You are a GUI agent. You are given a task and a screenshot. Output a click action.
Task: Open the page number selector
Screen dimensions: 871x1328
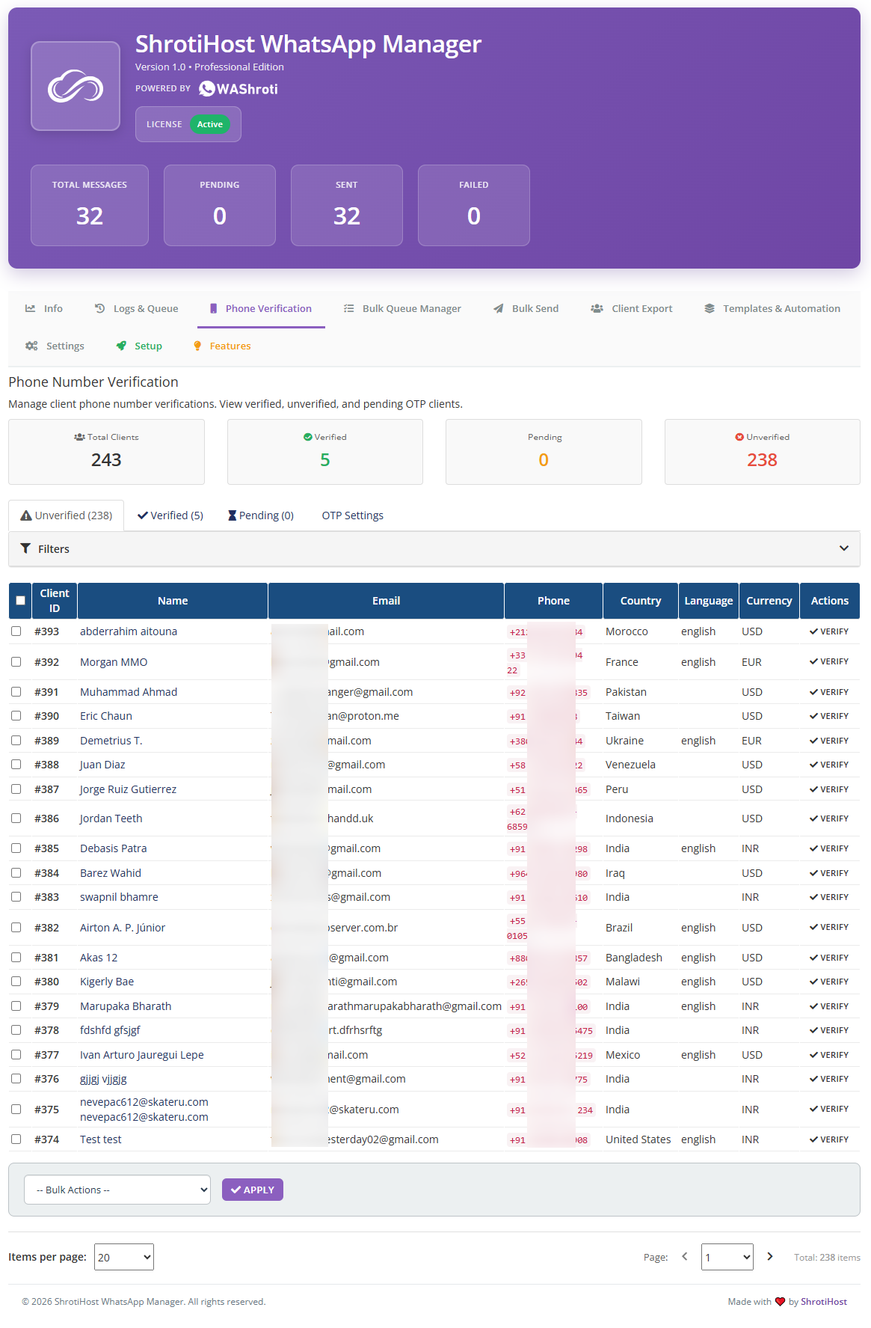click(727, 1257)
